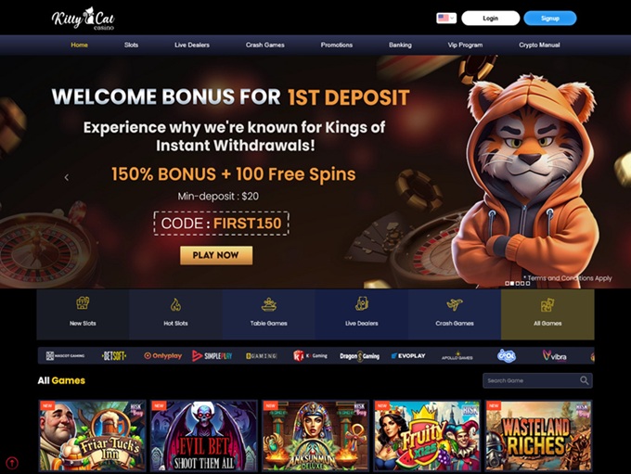The height and width of the screenshot is (474, 631).
Task: Open the Wasteland Riches game thumbnail
Action: (538, 435)
